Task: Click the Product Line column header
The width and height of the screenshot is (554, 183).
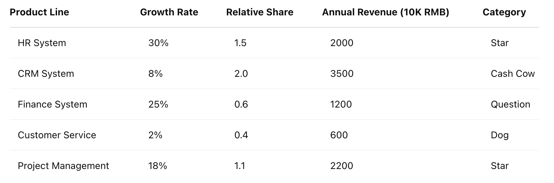Action: 39,12
